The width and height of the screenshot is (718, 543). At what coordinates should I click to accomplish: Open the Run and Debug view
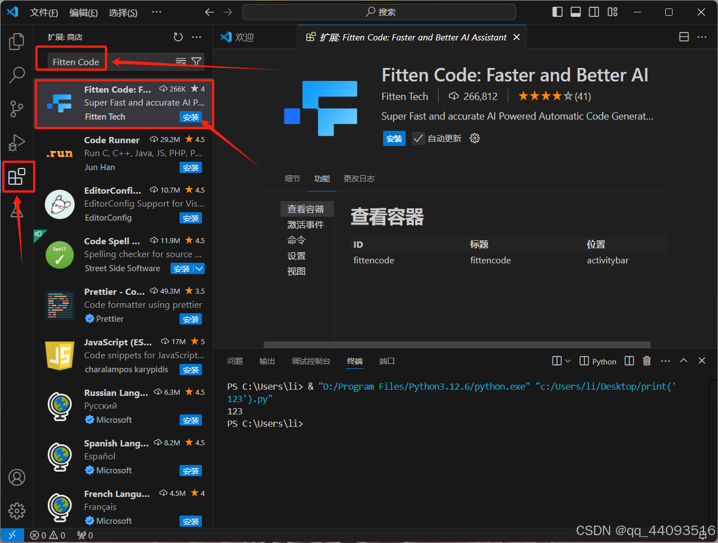point(17,142)
